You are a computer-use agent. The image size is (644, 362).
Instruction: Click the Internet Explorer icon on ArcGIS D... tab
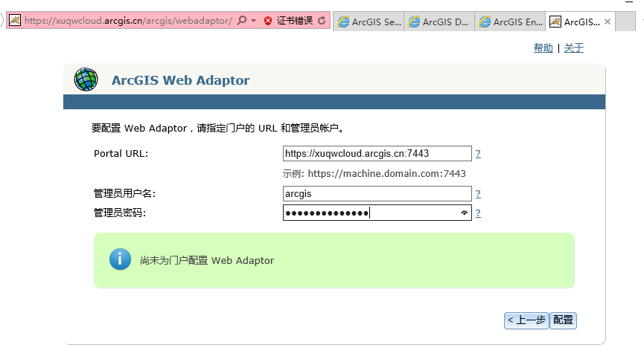pos(414,22)
